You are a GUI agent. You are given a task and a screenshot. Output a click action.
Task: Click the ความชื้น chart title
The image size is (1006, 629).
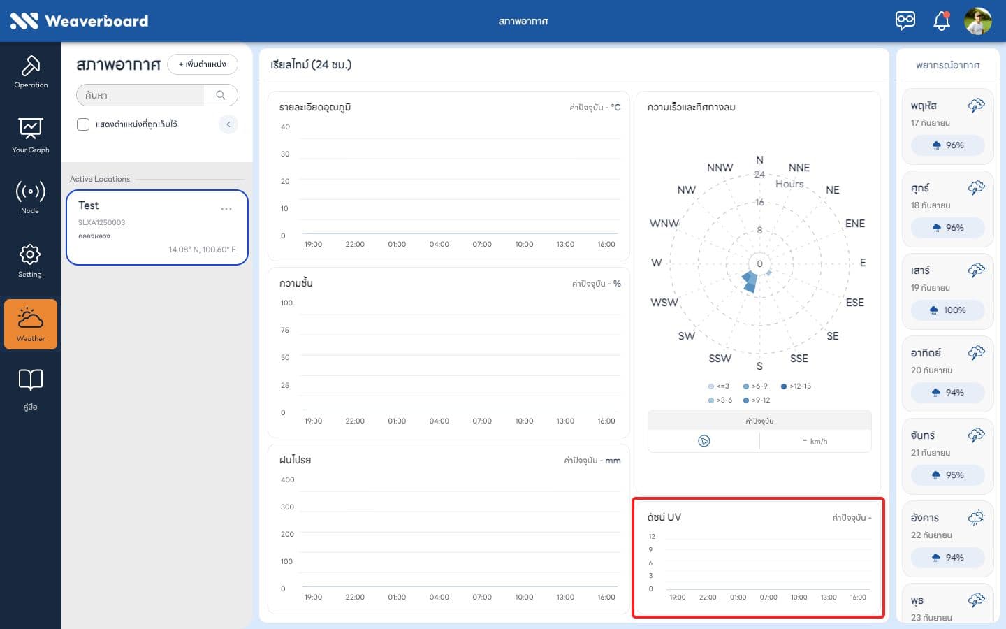[x=296, y=283]
